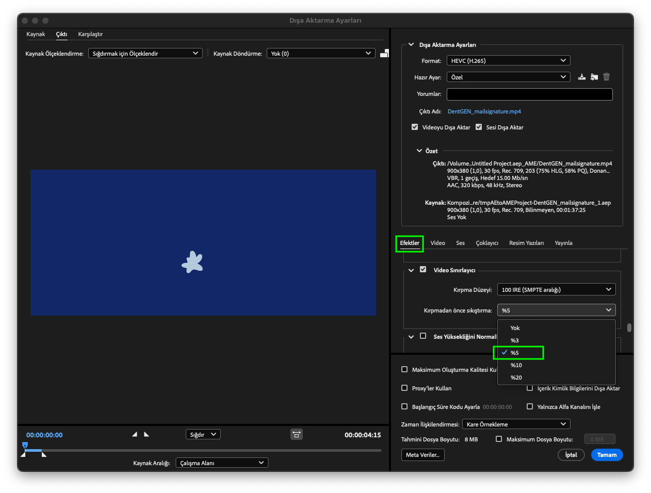
Task: Click the maximum file size MB field
Action: [x=599, y=439]
